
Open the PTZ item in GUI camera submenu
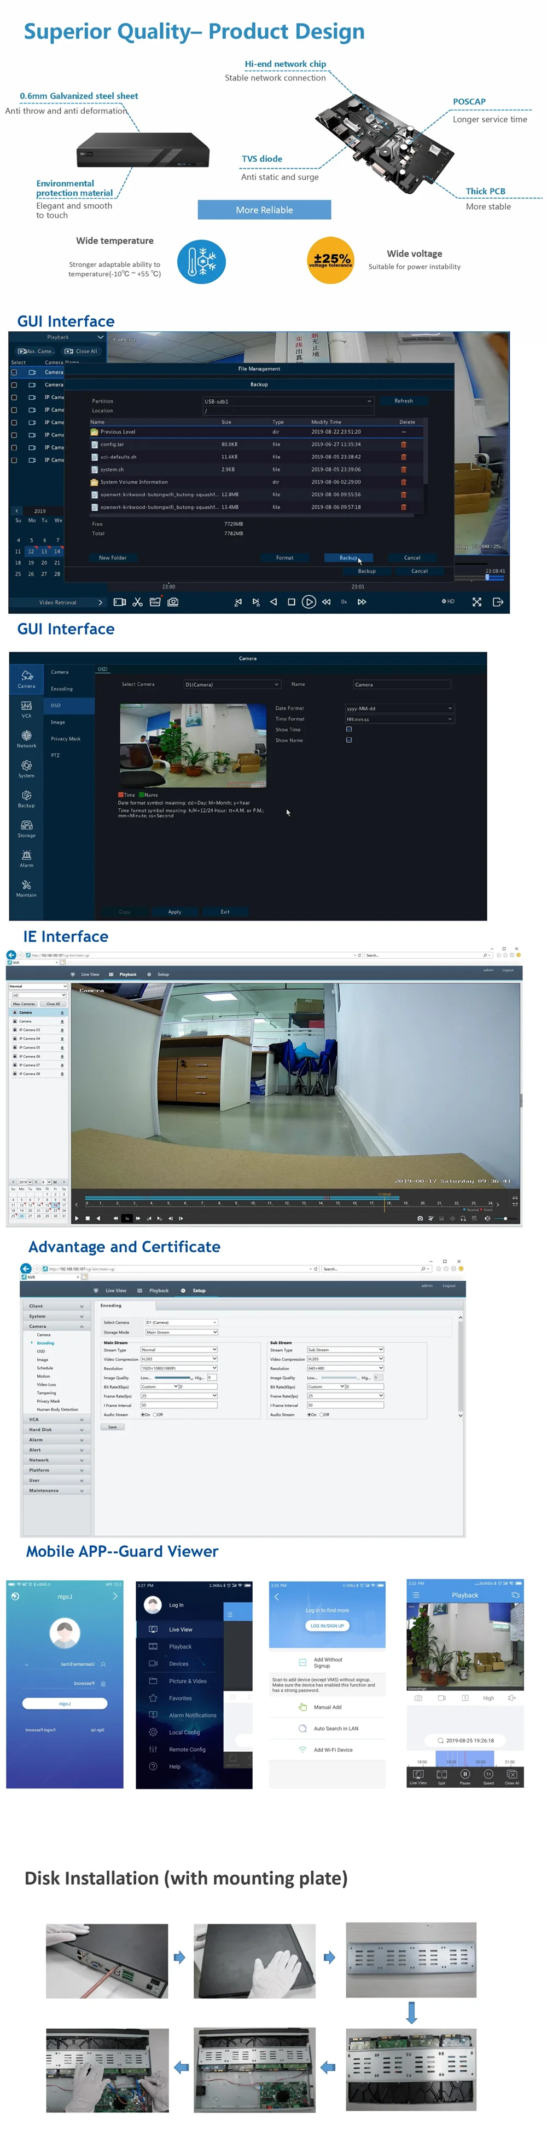pyautogui.click(x=55, y=755)
